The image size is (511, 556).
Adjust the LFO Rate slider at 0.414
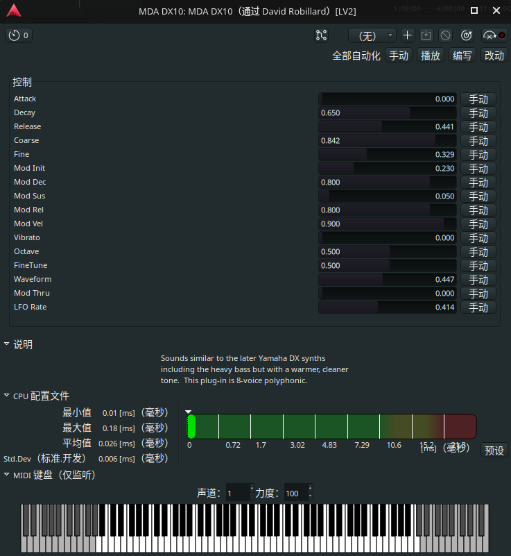point(388,307)
